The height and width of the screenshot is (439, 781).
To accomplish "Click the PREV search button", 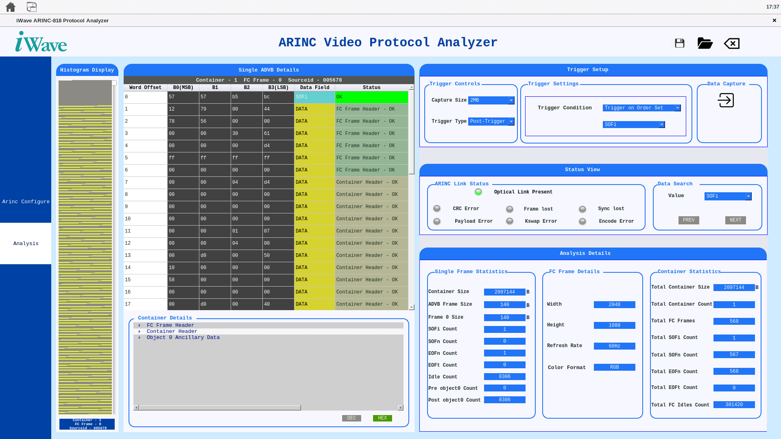I will 689,220.
